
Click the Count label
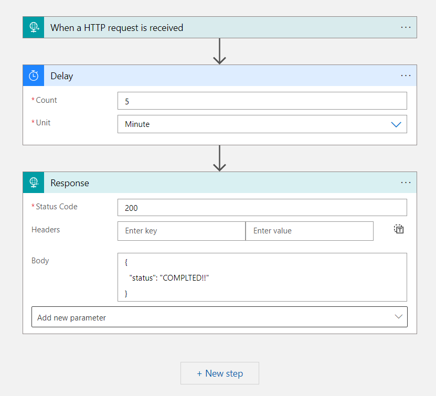[x=46, y=100]
